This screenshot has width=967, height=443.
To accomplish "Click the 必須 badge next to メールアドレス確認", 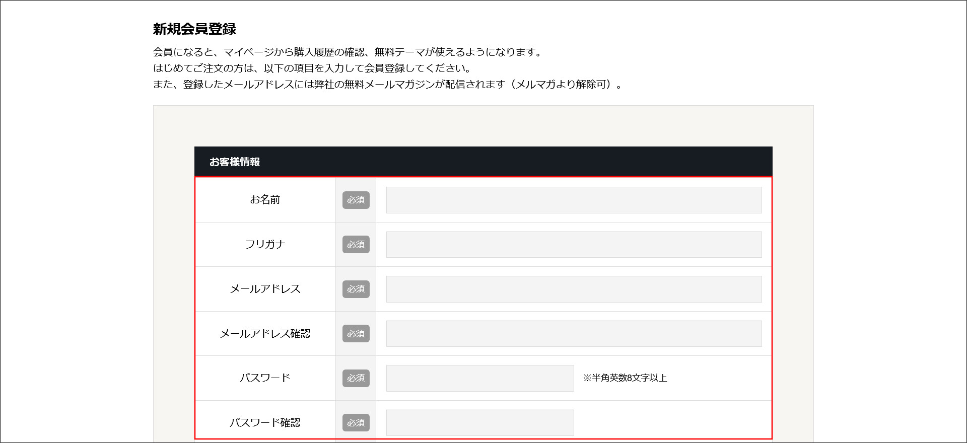I will click(356, 333).
